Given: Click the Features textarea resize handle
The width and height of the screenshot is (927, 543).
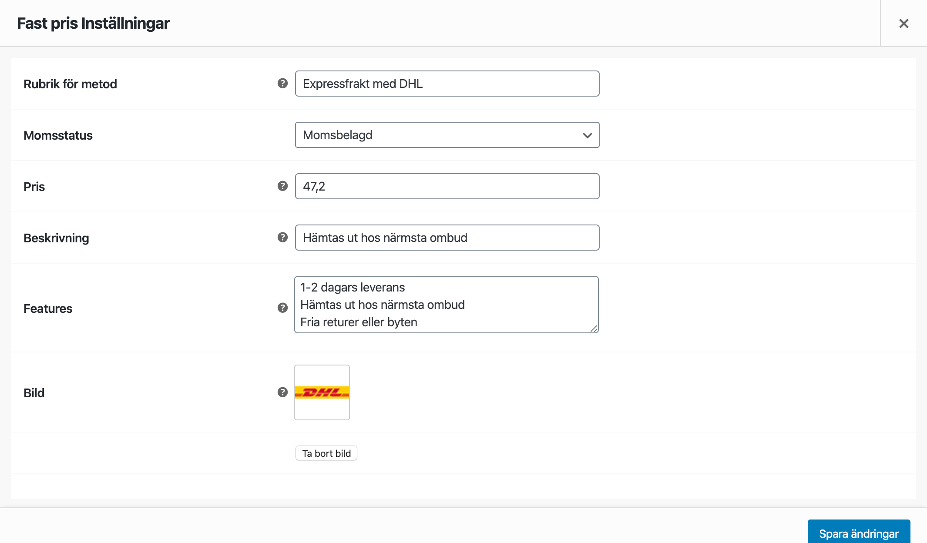Looking at the screenshot, I should click(x=594, y=329).
